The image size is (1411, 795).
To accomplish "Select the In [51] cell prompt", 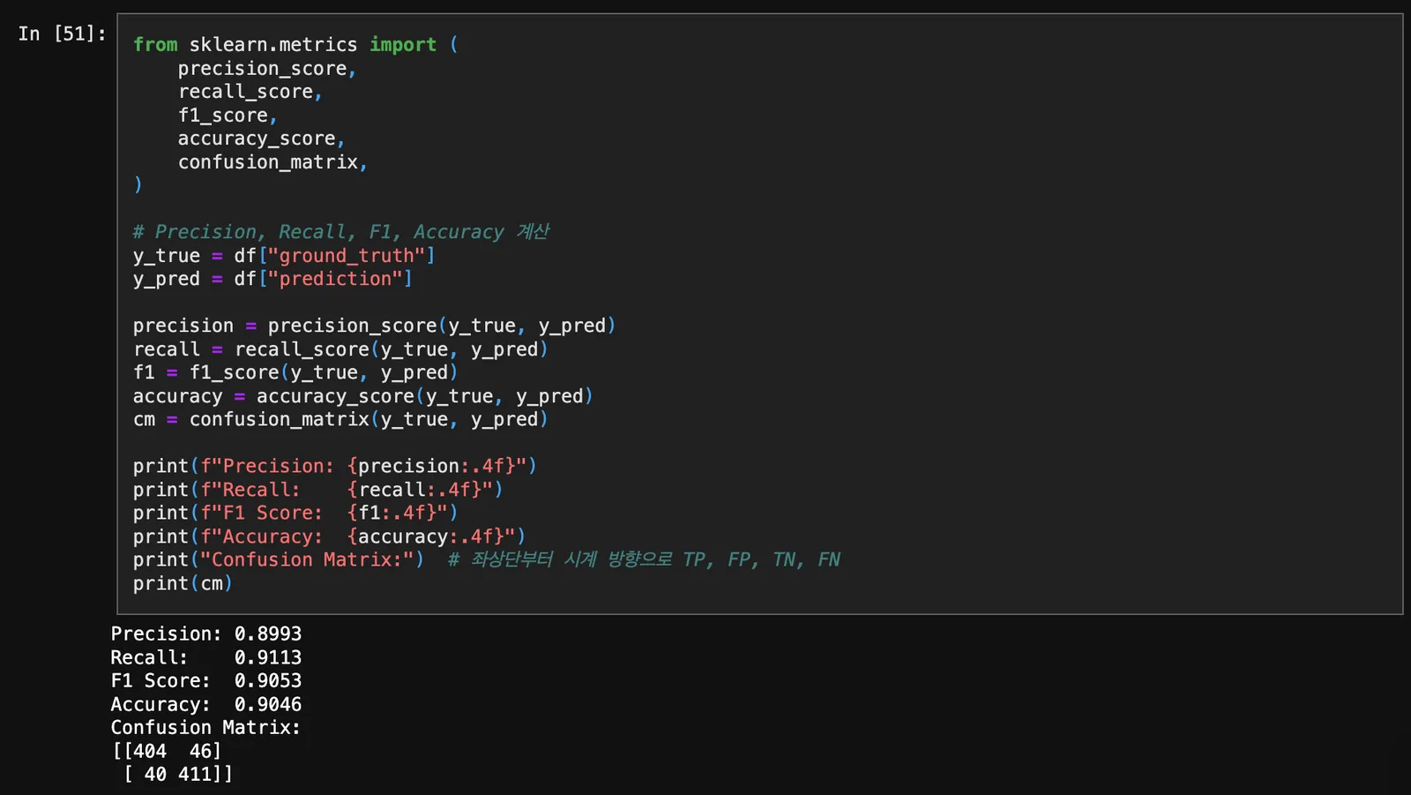I will pos(62,34).
